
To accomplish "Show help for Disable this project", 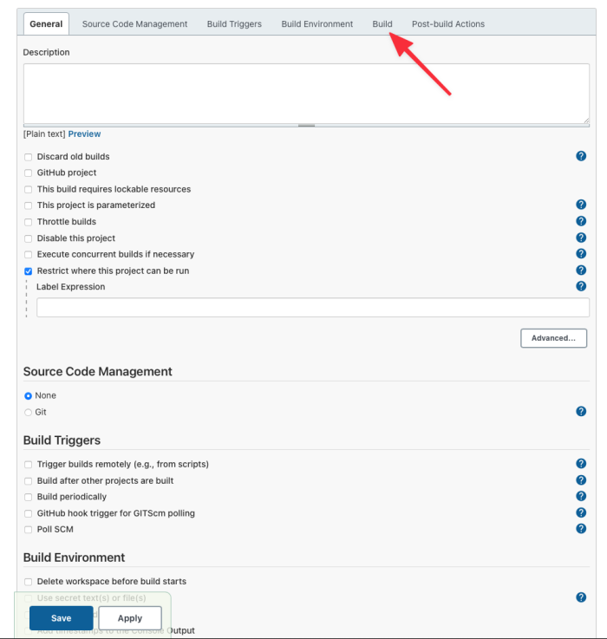I will pos(581,238).
